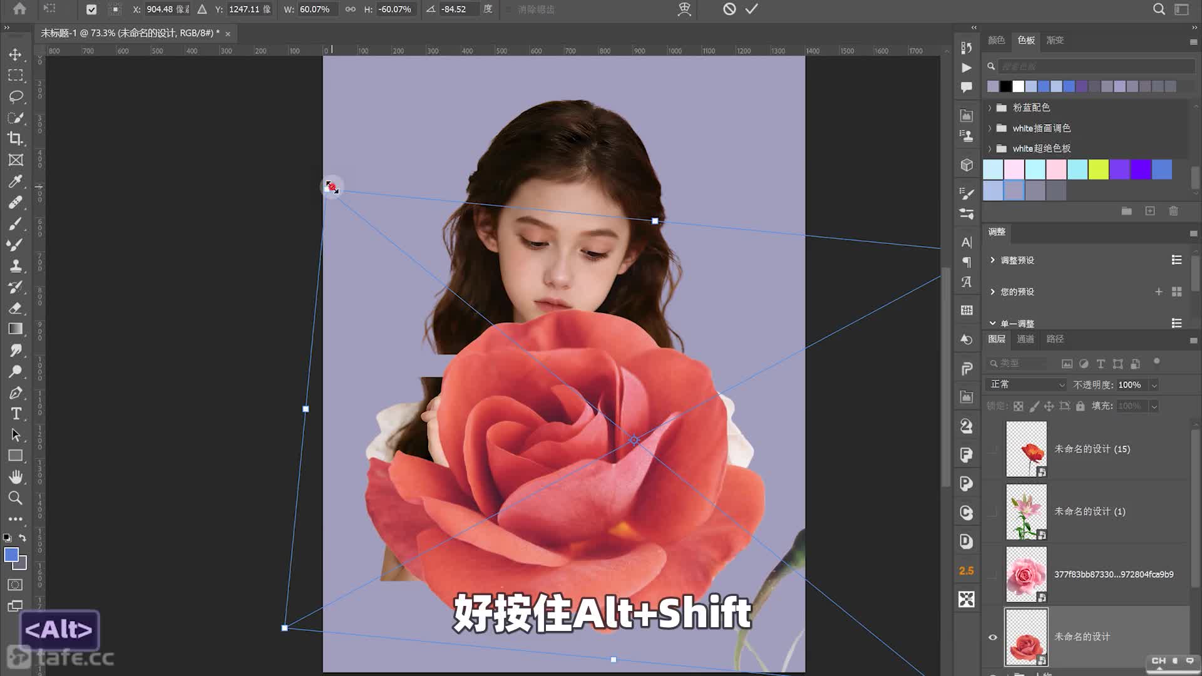Select the Eraser tool
The image size is (1202, 676).
(x=16, y=308)
